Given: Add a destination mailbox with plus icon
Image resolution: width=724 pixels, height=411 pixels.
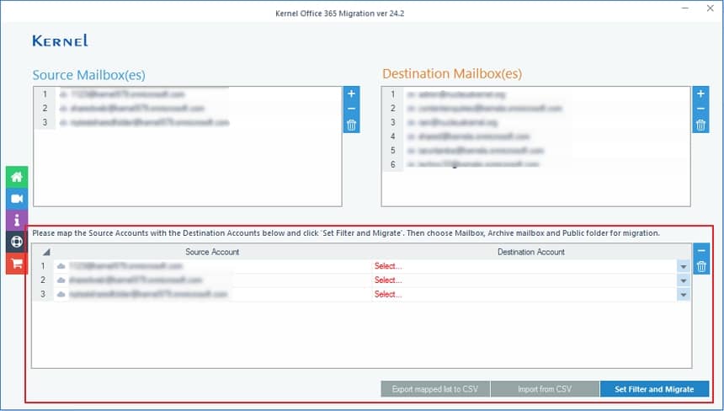Looking at the screenshot, I should (x=700, y=93).
